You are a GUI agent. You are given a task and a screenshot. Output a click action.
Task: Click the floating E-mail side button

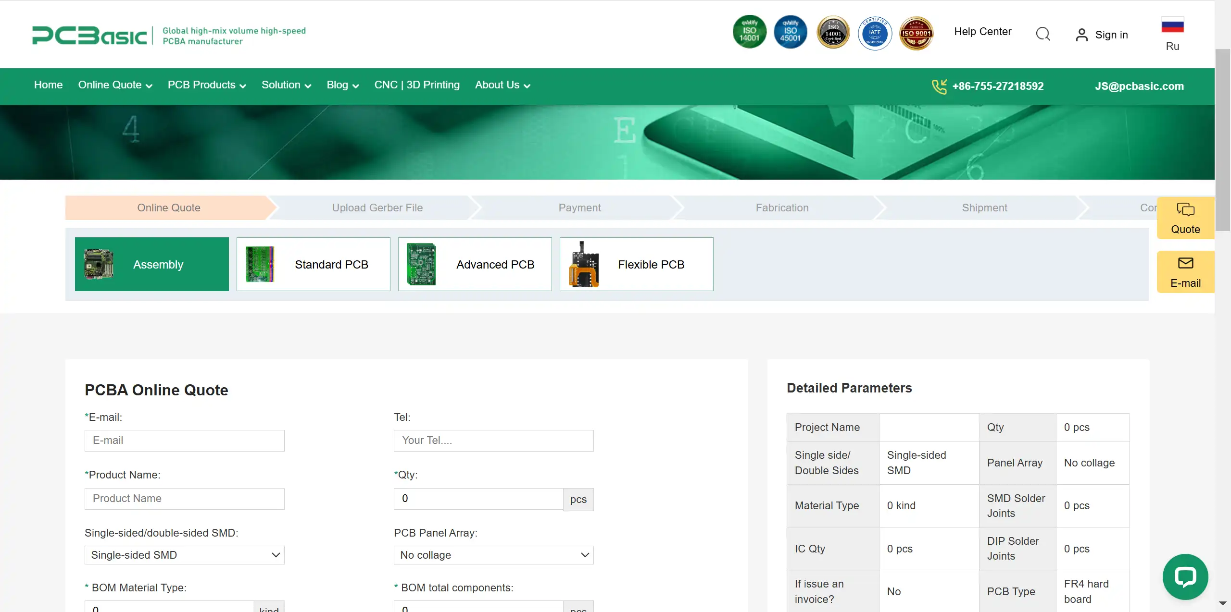coord(1185,272)
